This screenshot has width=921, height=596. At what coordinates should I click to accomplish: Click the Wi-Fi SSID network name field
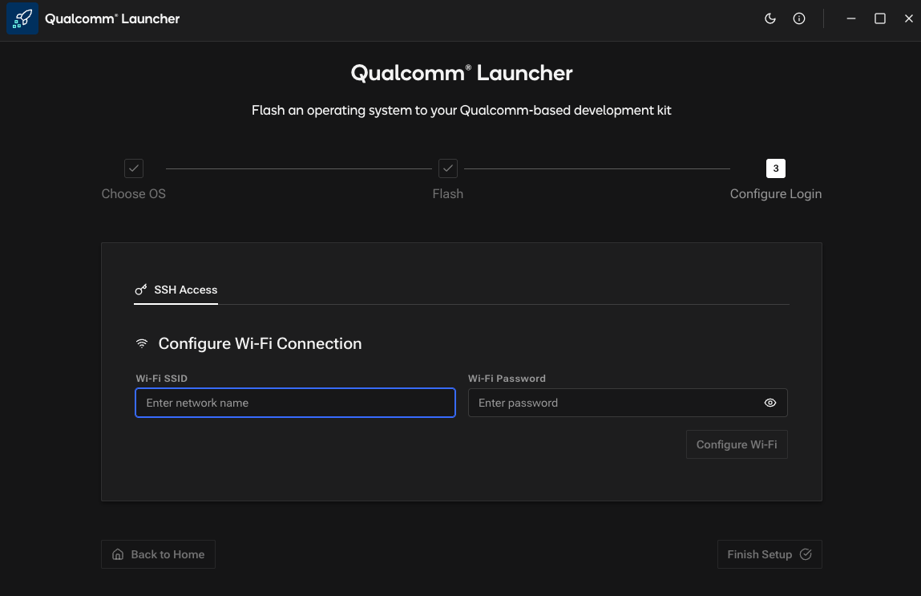tap(296, 403)
